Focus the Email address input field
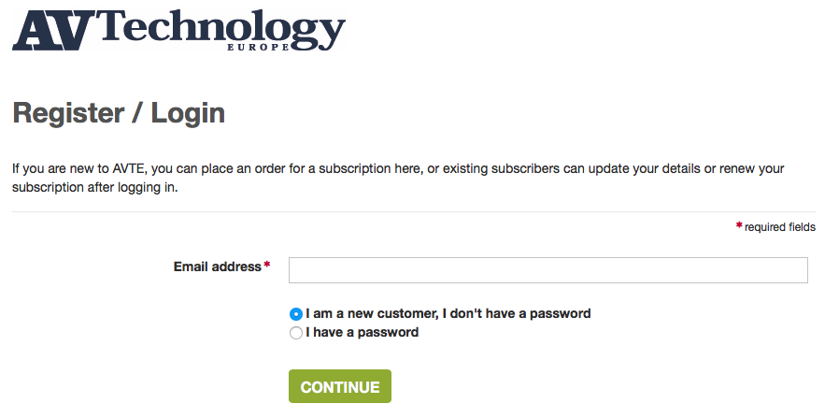825x418 pixels. tap(548, 270)
